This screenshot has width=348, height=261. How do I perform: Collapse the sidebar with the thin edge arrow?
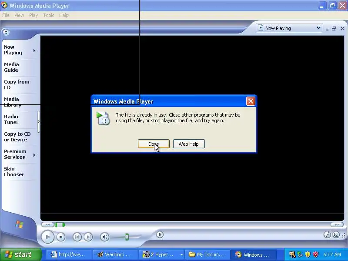click(x=39, y=122)
